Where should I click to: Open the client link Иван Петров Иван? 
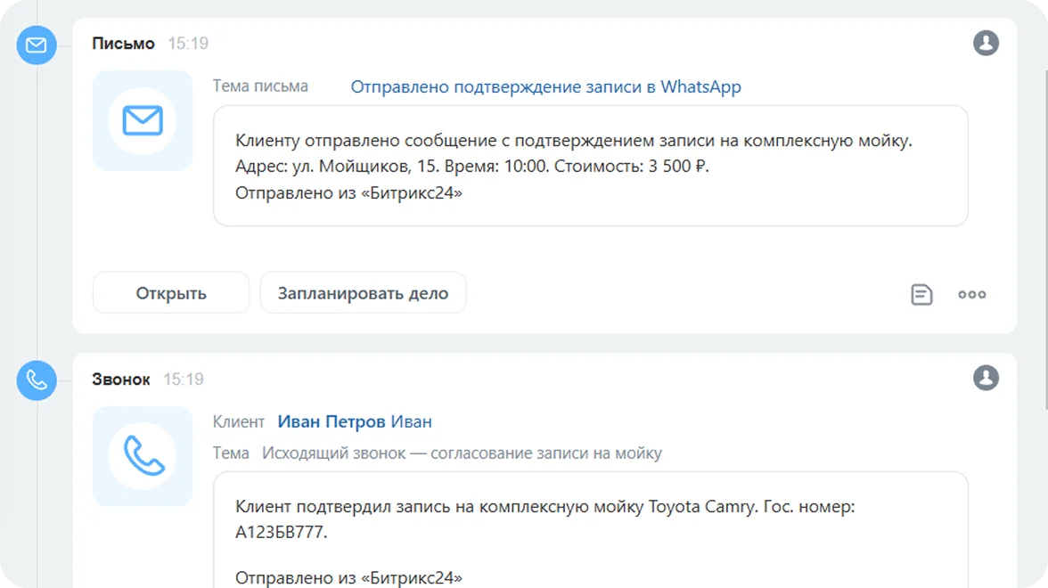(355, 421)
